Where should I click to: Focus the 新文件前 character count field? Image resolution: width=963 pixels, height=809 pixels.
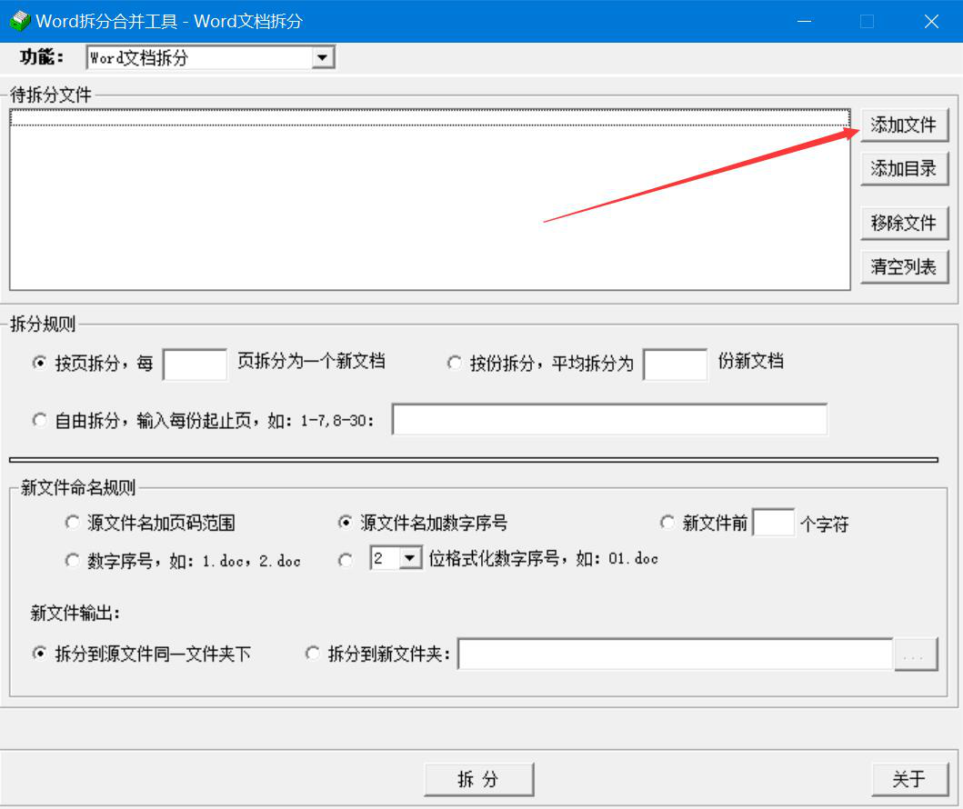774,523
